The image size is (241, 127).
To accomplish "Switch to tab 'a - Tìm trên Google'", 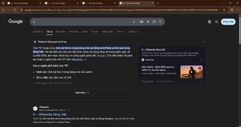I will click(x=20, y=3).
